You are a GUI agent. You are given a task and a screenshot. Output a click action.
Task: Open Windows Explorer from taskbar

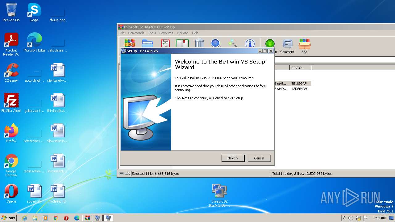click(x=35, y=218)
